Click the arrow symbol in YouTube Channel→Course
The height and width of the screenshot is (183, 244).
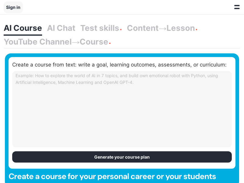(x=76, y=42)
